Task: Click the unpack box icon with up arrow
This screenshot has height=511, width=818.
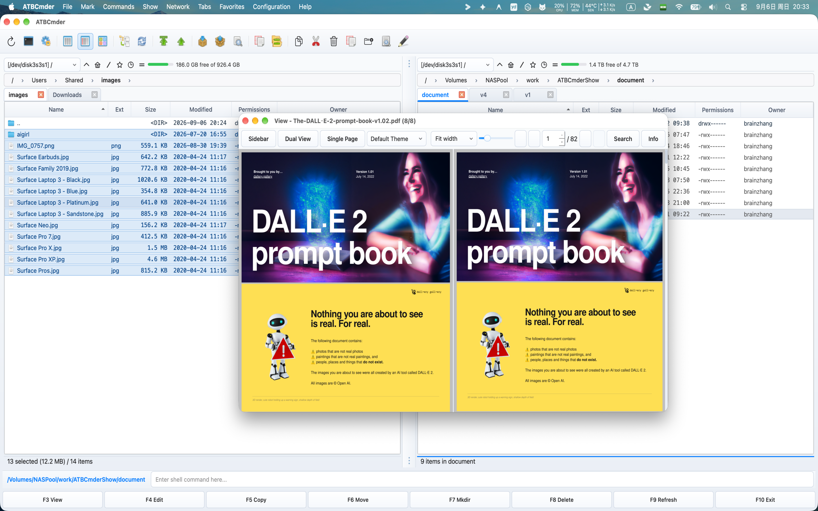Action: (220, 41)
